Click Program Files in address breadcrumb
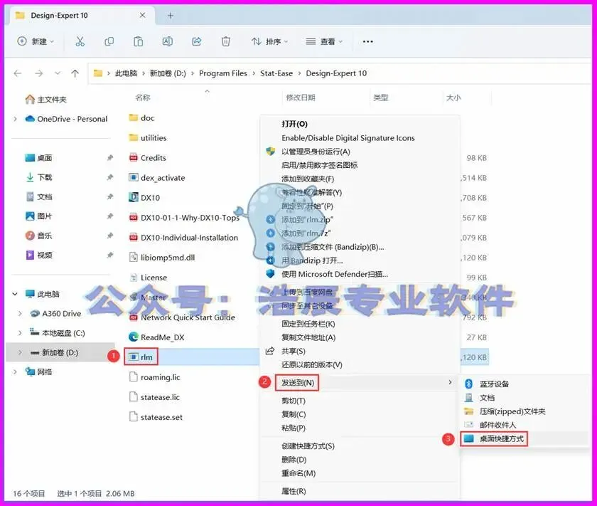The image size is (597, 506). (223, 73)
